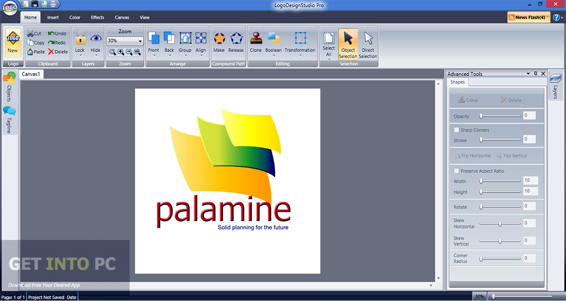Click the Paste icon in Clipboard group

coord(31,52)
